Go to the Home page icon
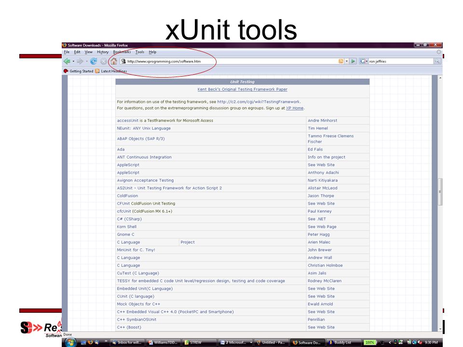Viewport: 463px width, 347px height. (114, 61)
